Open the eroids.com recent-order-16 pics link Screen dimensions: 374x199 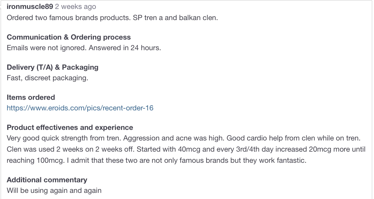(80, 108)
